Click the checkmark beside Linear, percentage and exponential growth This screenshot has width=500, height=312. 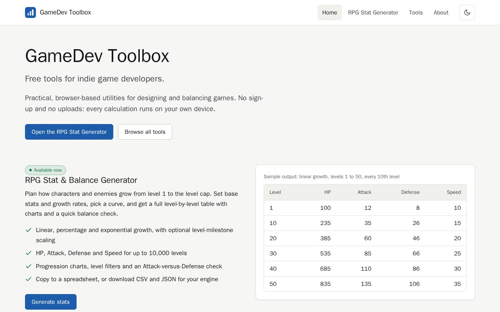(28, 230)
